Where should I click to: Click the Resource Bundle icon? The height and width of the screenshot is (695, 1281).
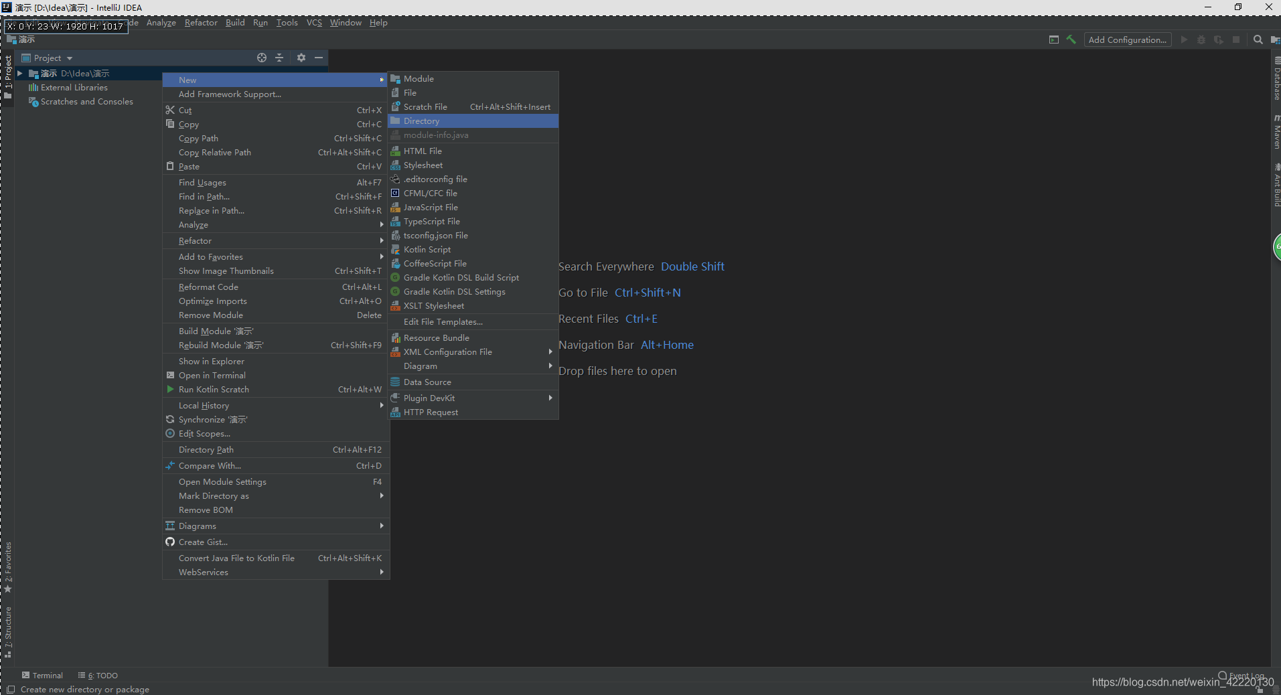click(x=396, y=338)
